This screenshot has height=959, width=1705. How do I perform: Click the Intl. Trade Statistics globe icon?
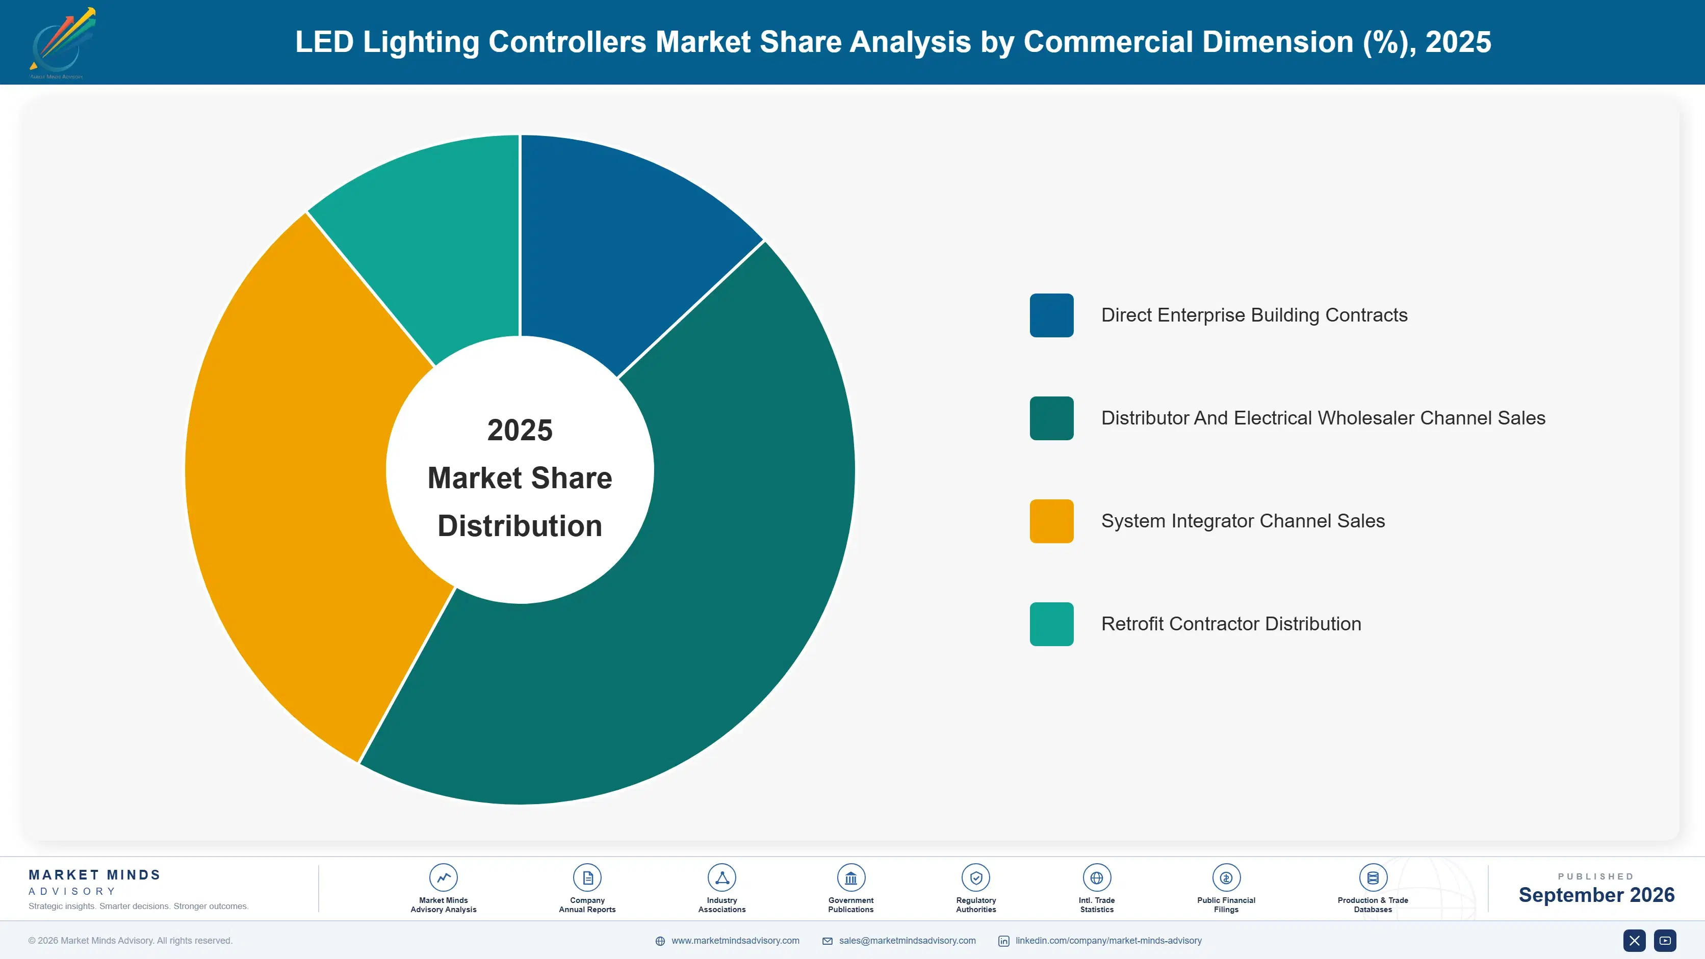coord(1097,877)
